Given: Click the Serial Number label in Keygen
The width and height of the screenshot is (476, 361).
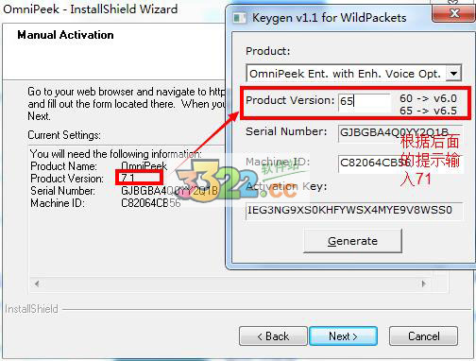Looking at the screenshot, I should click(x=286, y=131).
